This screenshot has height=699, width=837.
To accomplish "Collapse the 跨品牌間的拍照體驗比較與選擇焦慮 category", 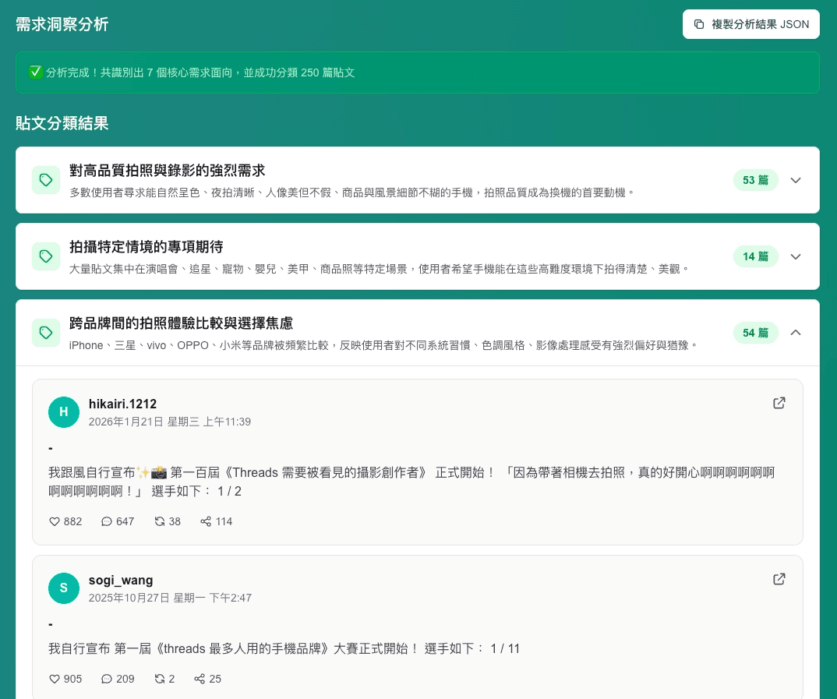I will [x=796, y=332].
